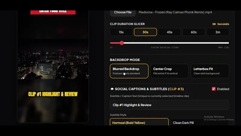Click the Subtitle Style label
This screenshot has height=136, width=241.
tap(118, 115)
